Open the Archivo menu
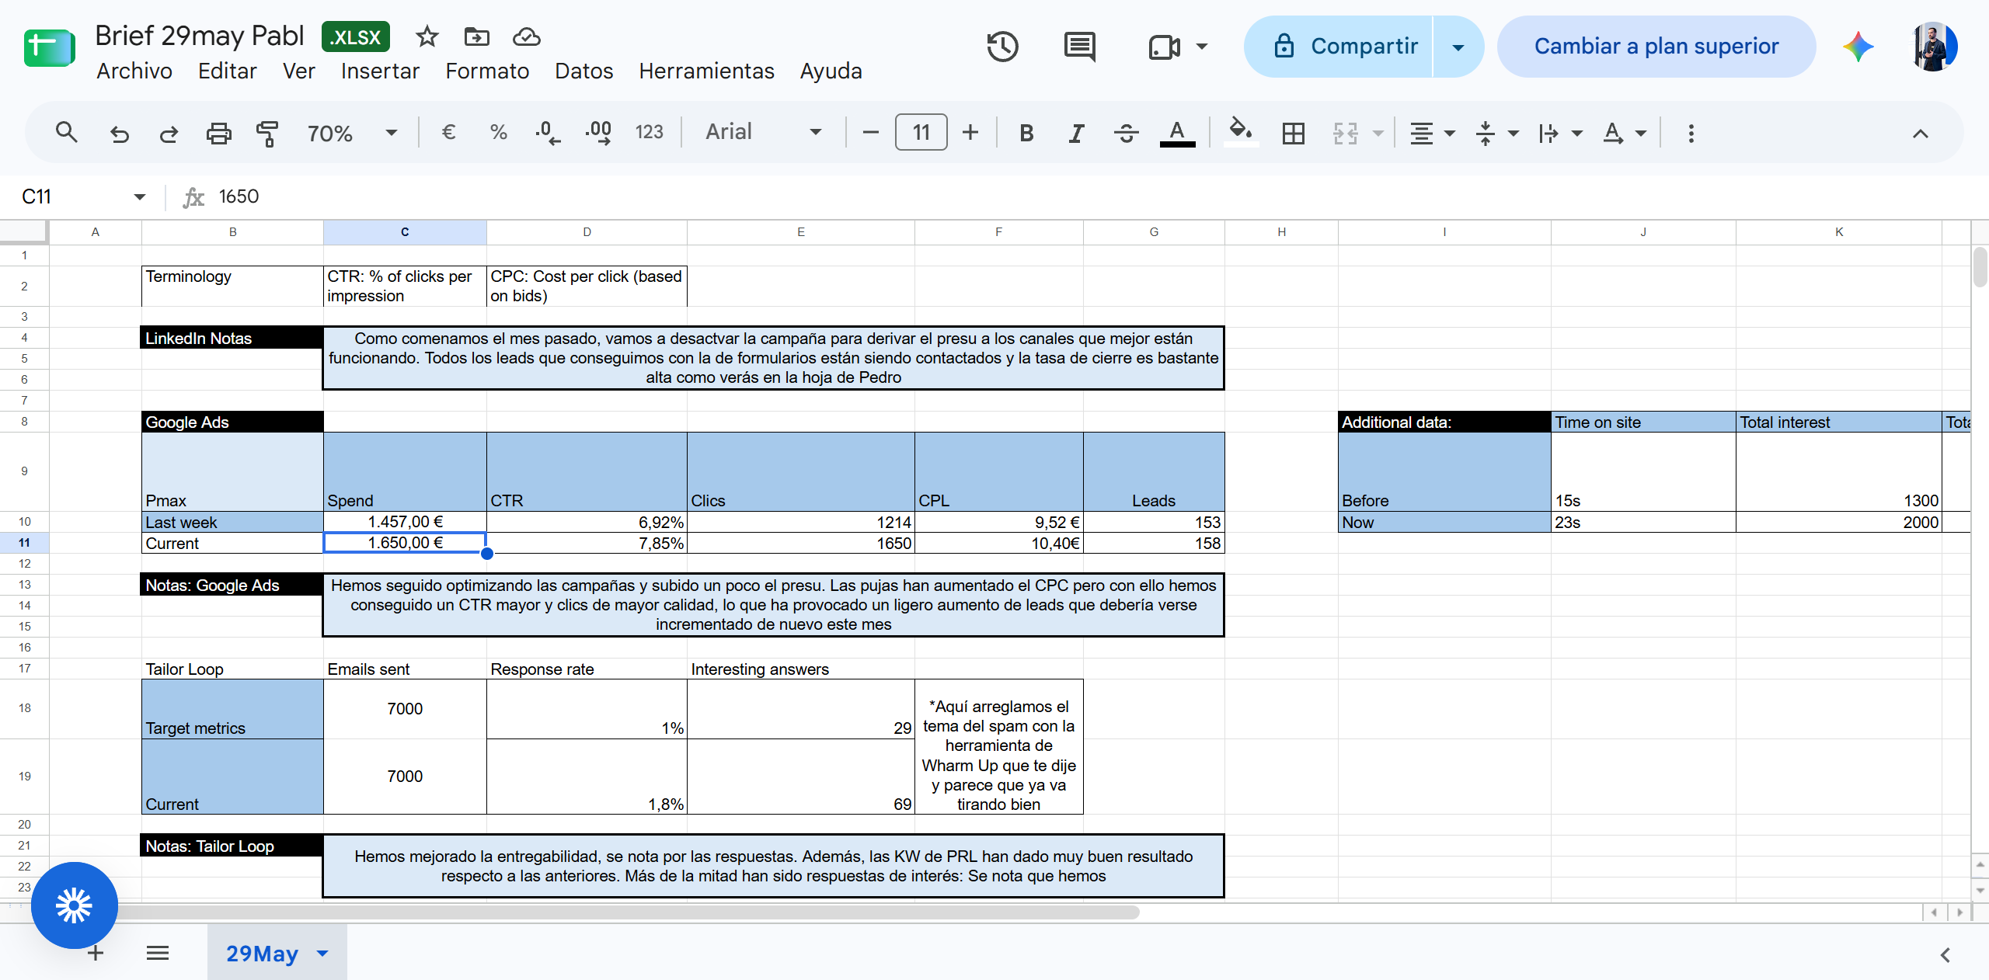Image resolution: width=1989 pixels, height=980 pixels. 134,71
